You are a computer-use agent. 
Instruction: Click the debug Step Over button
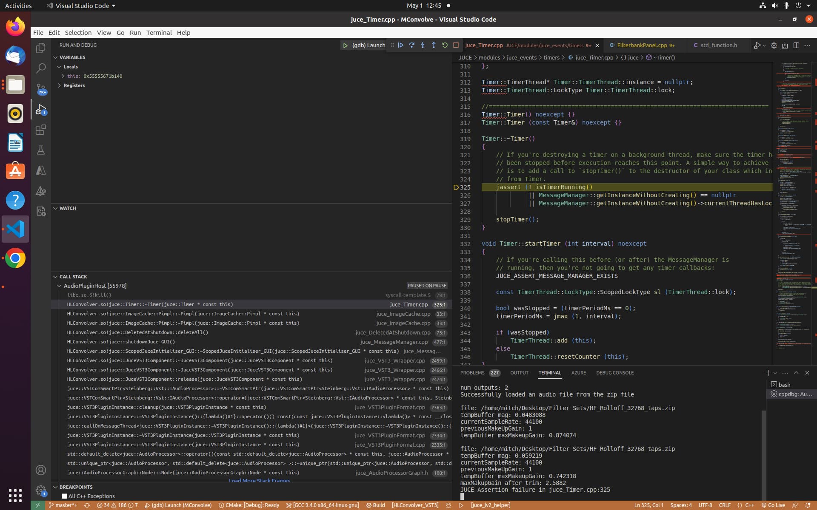411,45
